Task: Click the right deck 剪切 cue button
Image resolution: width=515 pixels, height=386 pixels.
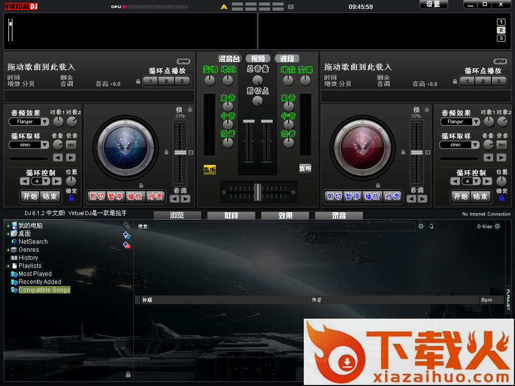Action: pyautogui.click(x=334, y=197)
